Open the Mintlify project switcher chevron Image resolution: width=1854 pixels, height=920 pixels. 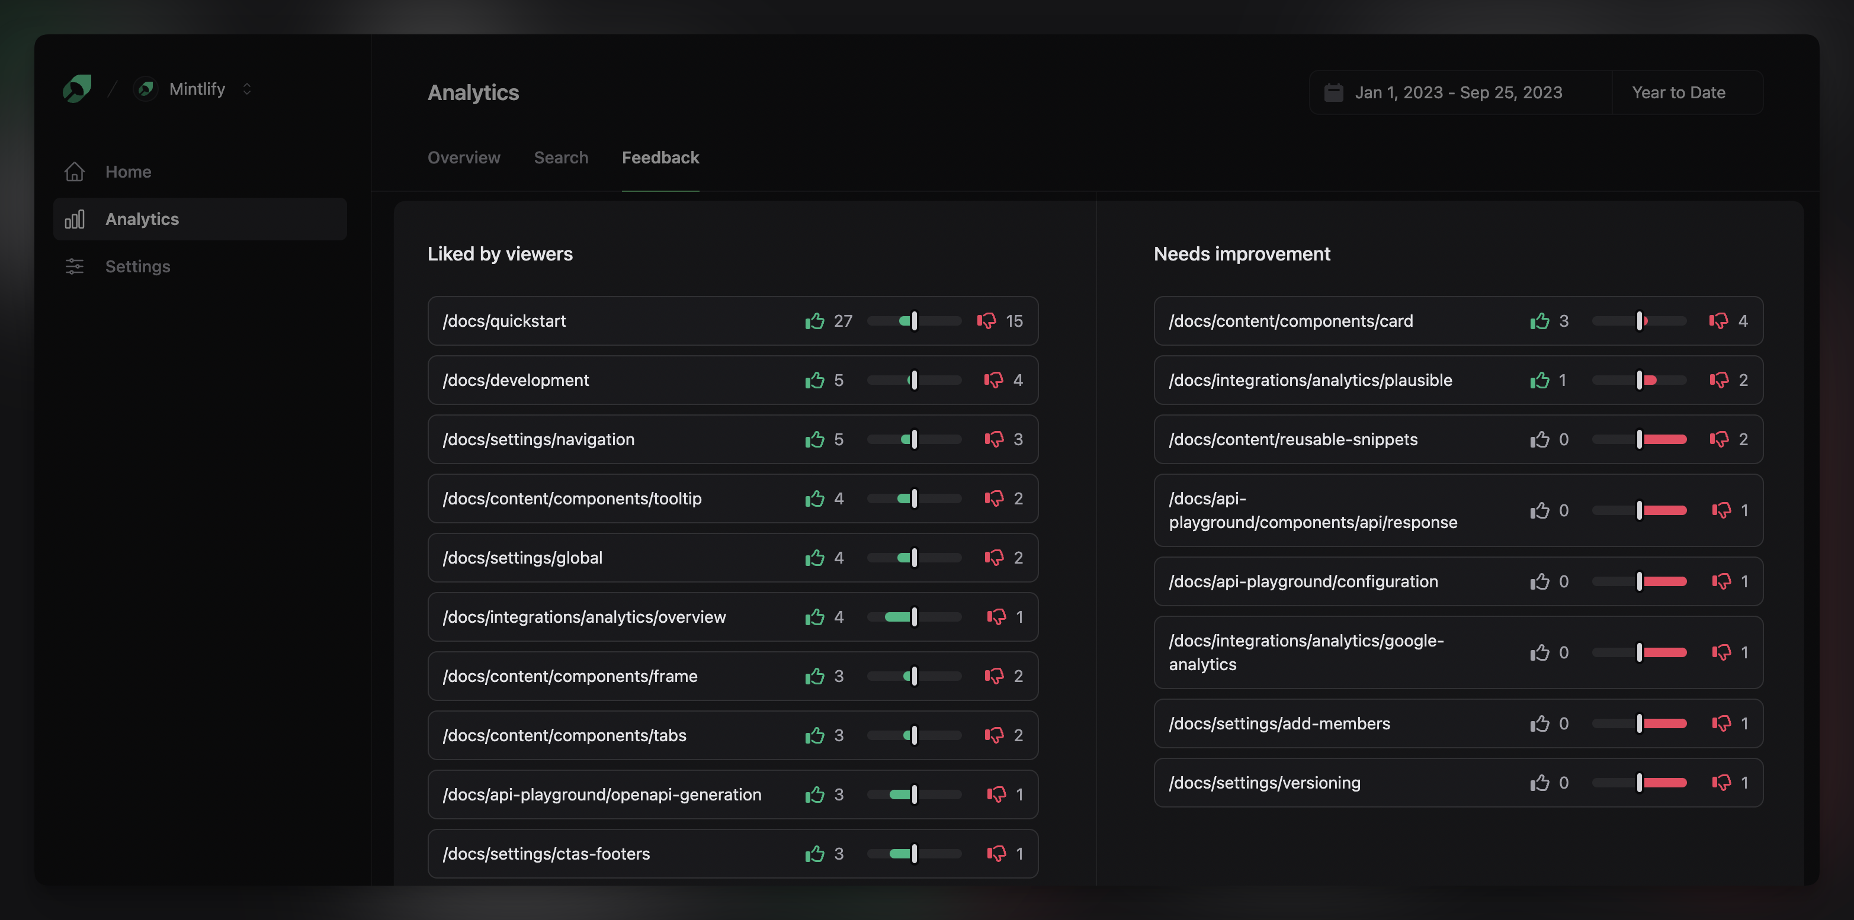(x=247, y=89)
